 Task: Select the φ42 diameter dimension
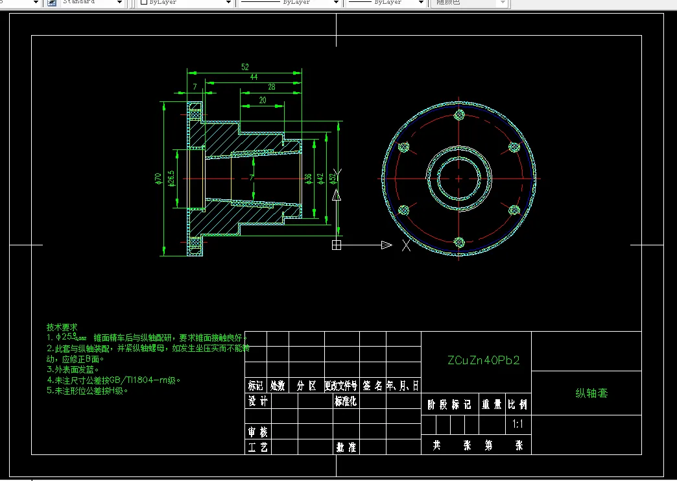[320, 179]
